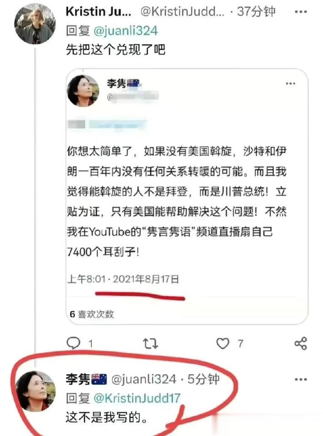The image size is (323, 436).
Task: Open the 5分钟 timestamp on 李隽's reply
Action: pyautogui.click(x=204, y=379)
